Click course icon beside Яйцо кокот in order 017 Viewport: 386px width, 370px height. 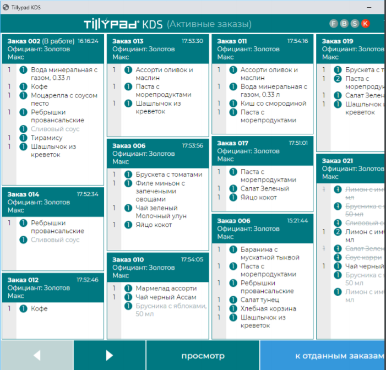pos(233,198)
